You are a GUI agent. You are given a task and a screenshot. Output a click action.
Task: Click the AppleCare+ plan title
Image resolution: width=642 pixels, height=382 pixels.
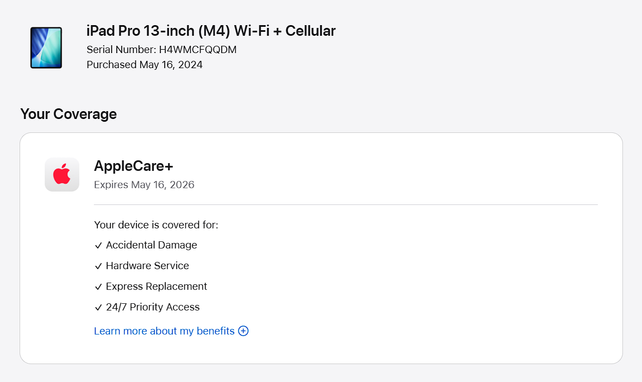click(x=134, y=166)
